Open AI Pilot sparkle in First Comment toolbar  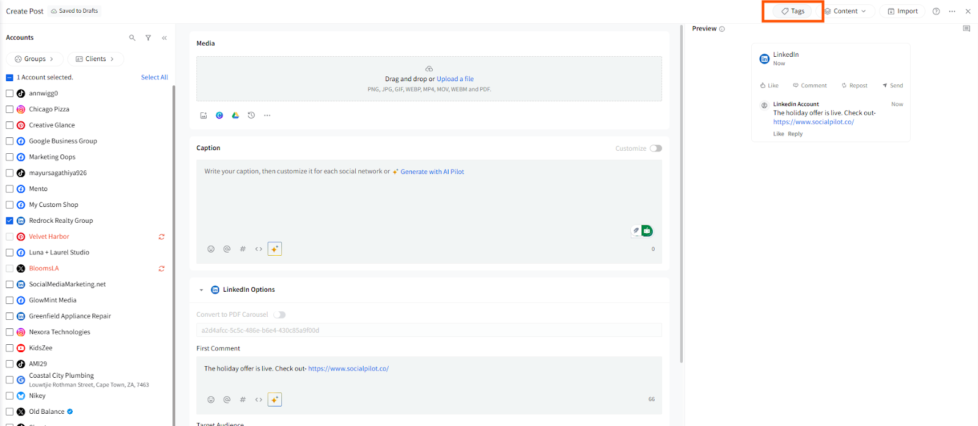pyautogui.click(x=275, y=400)
